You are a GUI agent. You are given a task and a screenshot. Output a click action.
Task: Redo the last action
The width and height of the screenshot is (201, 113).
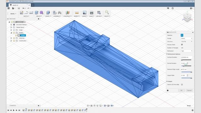(28, 8)
